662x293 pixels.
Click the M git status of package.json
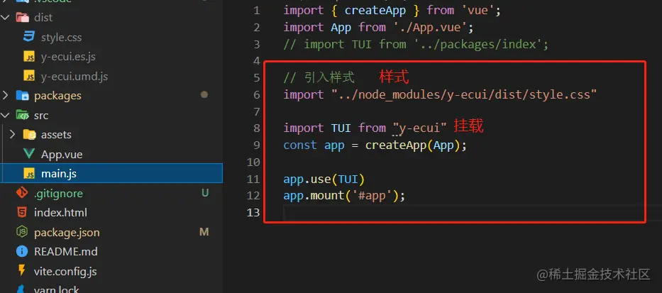(204, 232)
